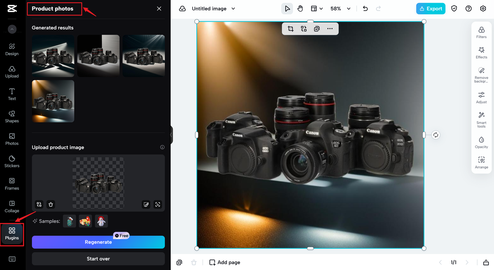Viewport: 494px width, 270px height.
Task: Open the Arrange tool
Action: [481, 163]
